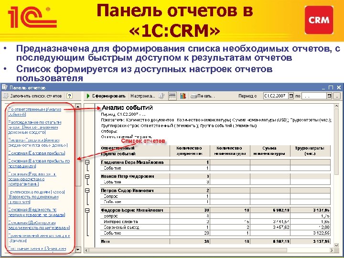Select cell Иванов Петр Федорович
The width and height of the screenshot is (344, 258).
pos(135,176)
